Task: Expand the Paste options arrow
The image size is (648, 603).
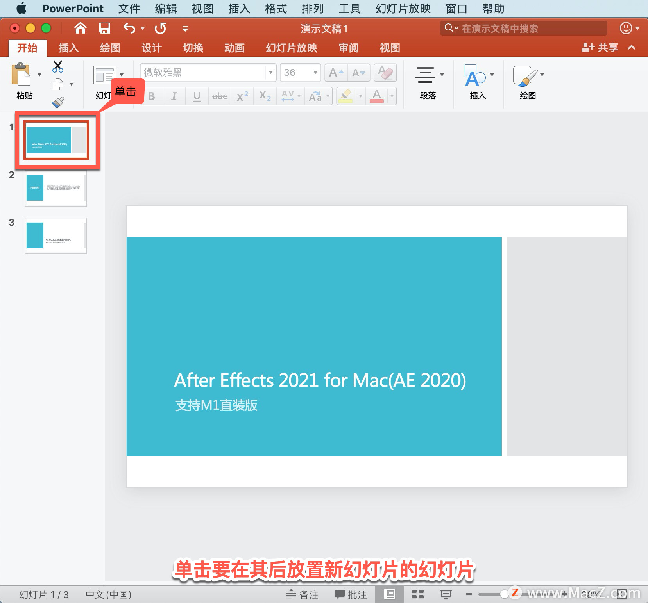Action: coord(39,75)
